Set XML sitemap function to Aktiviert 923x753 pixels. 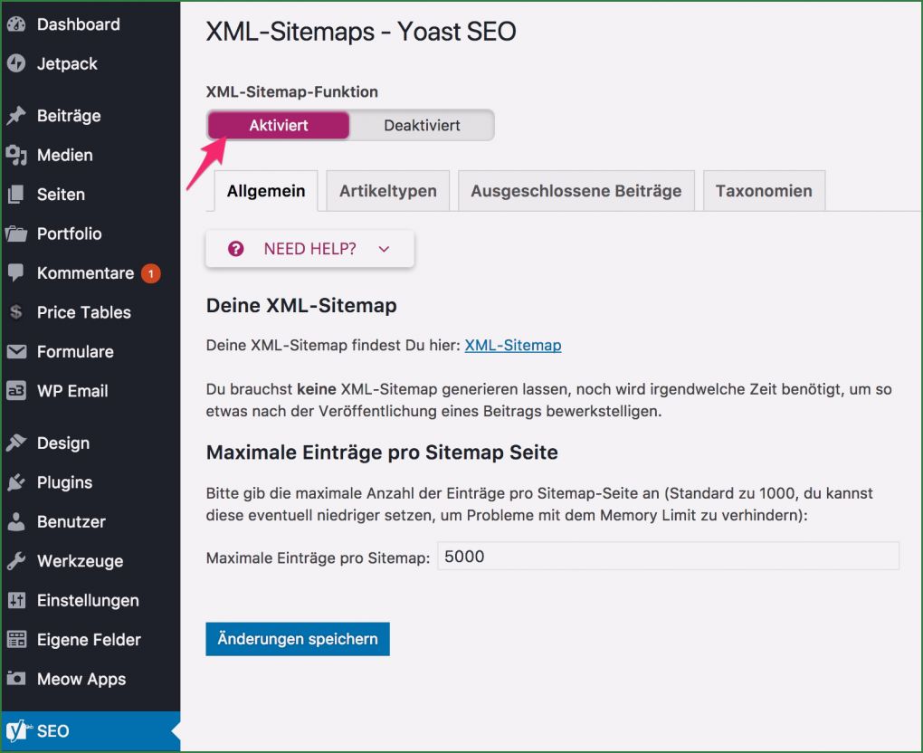279,126
